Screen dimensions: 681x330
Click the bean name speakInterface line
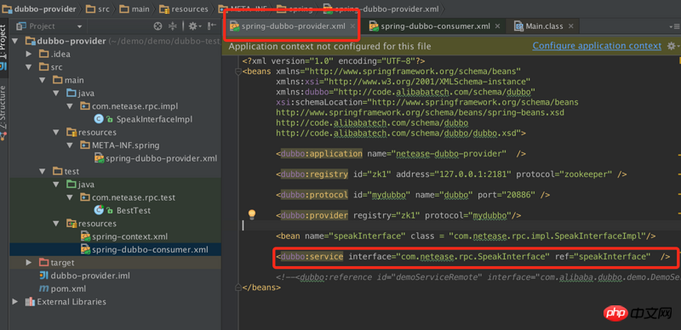[465, 236]
